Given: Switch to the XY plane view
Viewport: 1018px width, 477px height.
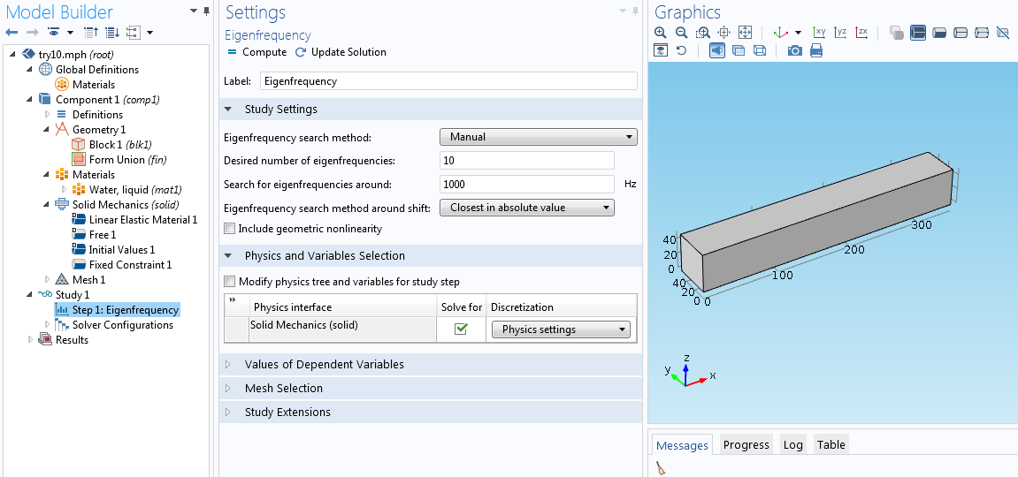Looking at the screenshot, I should point(819,33).
